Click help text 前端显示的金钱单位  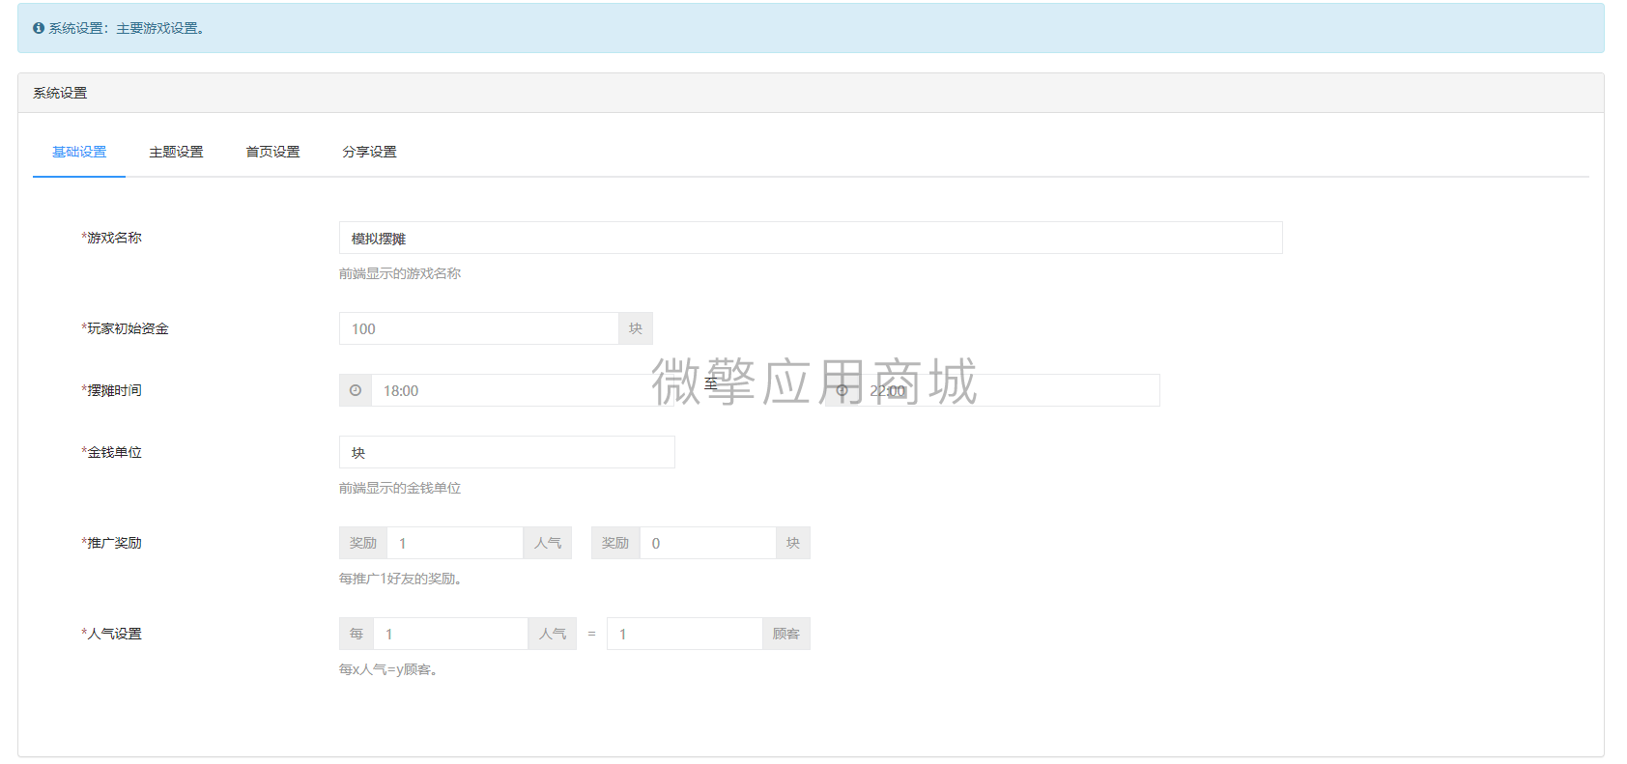coord(400,488)
